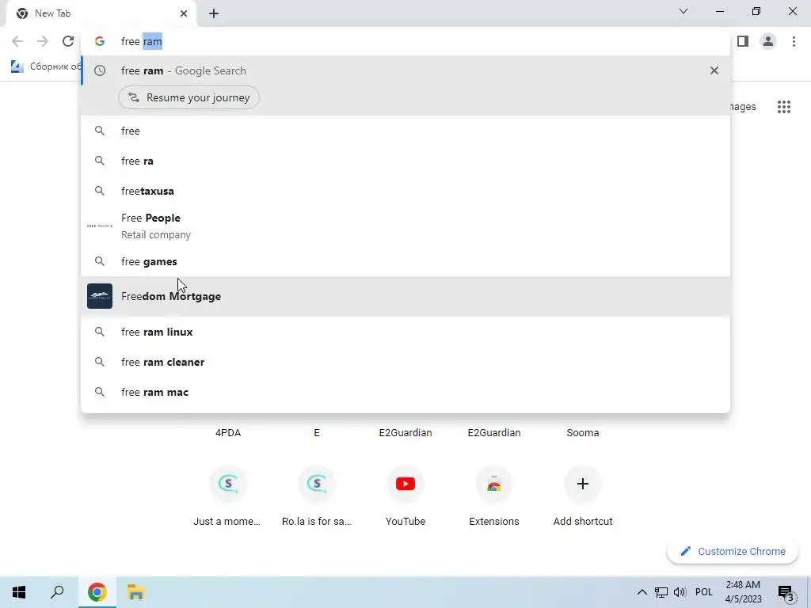Screen dimensions: 811x608
Task: Close the New Tab tab
Action: (184, 13)
